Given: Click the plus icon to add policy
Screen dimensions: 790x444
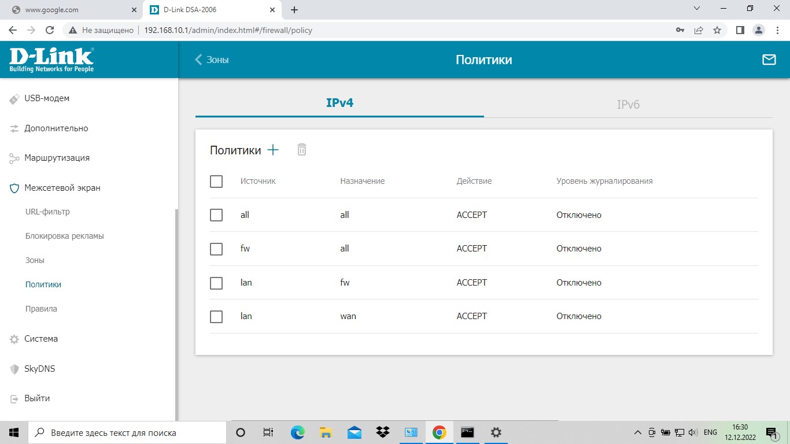Looking at the screenshot, I should 273,150.
